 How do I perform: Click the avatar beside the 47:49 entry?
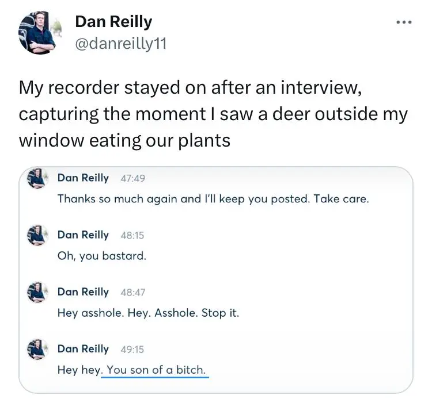pyautogui.click(x=37, y=178)
